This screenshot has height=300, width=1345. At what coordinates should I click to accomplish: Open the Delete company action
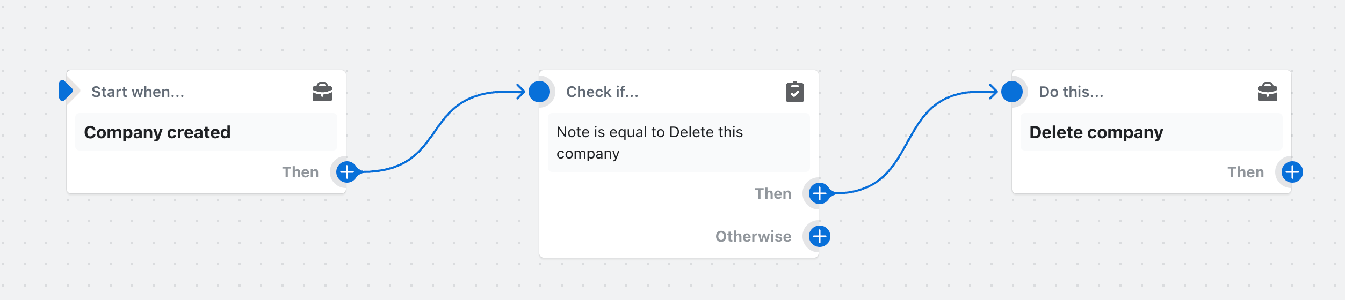click(x=1096, y=132)
